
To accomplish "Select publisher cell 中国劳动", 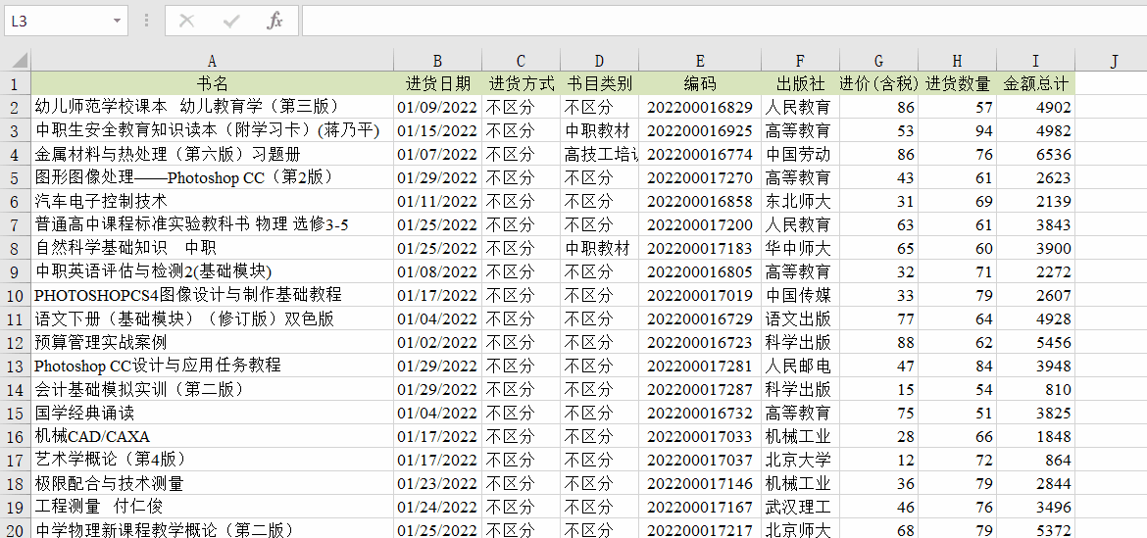I will (x=800, y=154).
